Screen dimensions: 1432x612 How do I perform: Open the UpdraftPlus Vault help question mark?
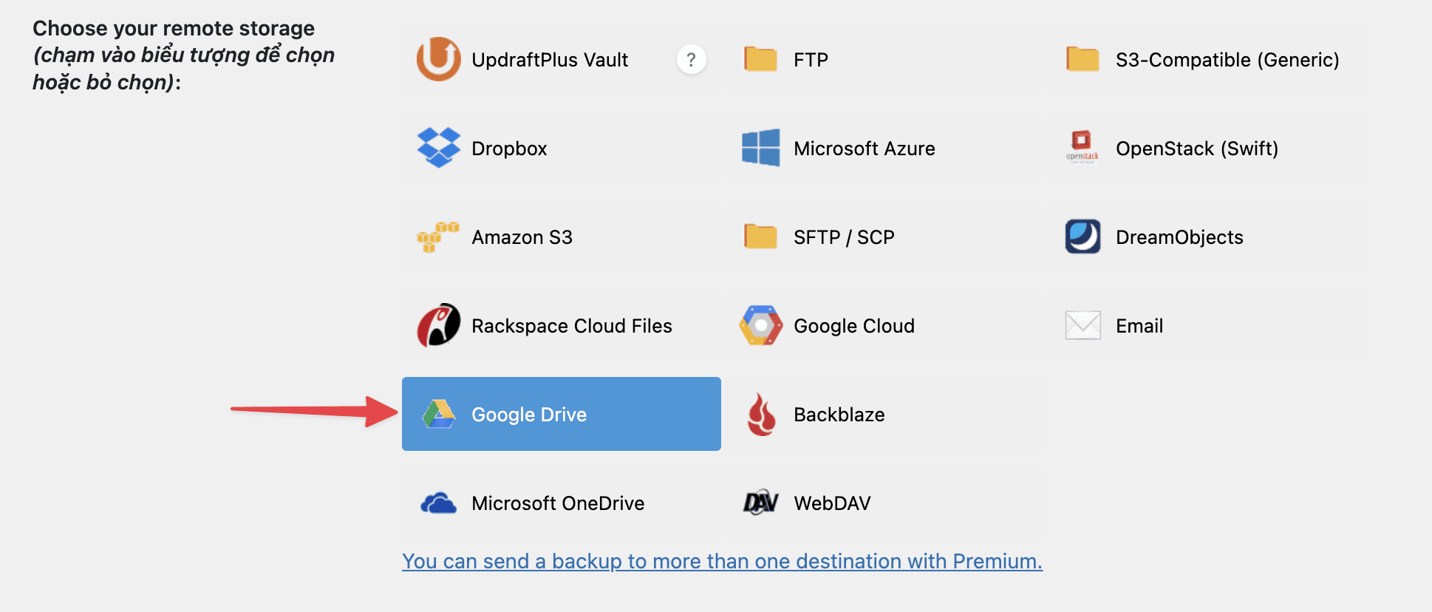pos(691,59)
